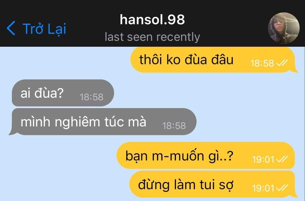The image size is (305, 201).
Task: Select the 'mình nghiêm túc mà' message bubble
Action: [x=103, y=122]
